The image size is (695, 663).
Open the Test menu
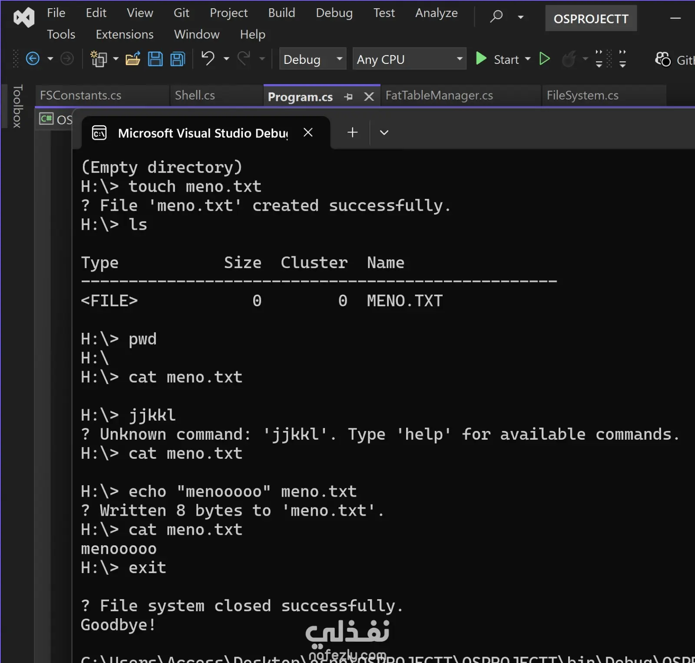click(x=384, y=13)
